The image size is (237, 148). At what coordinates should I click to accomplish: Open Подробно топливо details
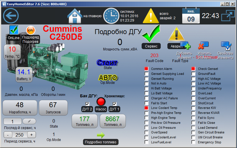coord(101,142)
